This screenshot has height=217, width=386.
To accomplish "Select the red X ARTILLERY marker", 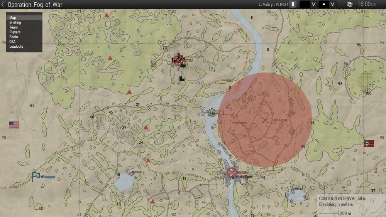I will [265, 120].
